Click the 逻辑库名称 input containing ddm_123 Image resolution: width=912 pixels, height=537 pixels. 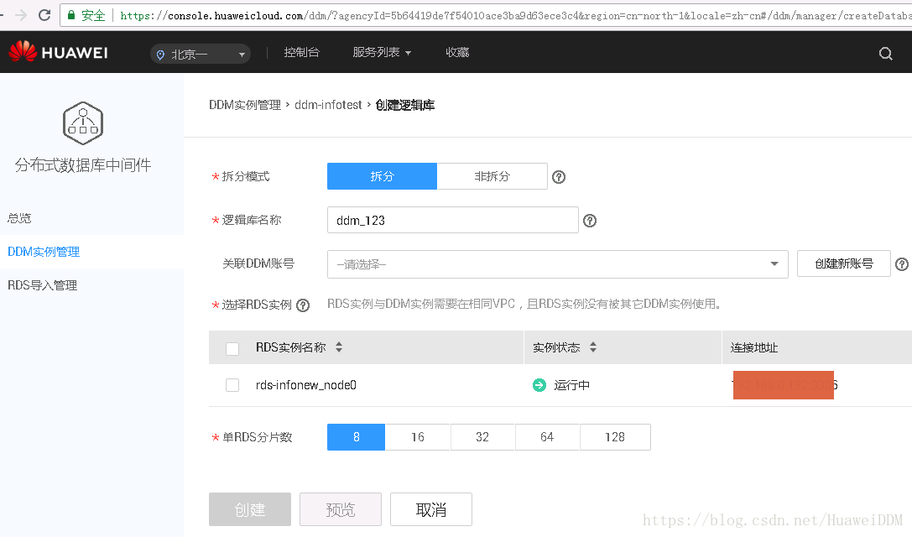coord(452,221)
